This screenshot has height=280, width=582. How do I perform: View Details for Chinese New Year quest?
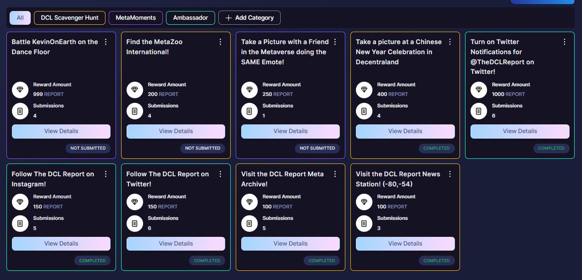[405, 132]
